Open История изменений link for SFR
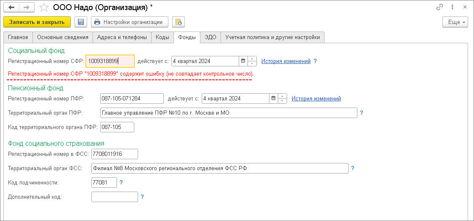Screen dimensions: 474x221 [x=286, y=61]
